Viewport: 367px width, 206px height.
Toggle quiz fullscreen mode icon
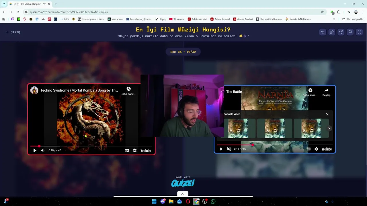tap(359, 32)
